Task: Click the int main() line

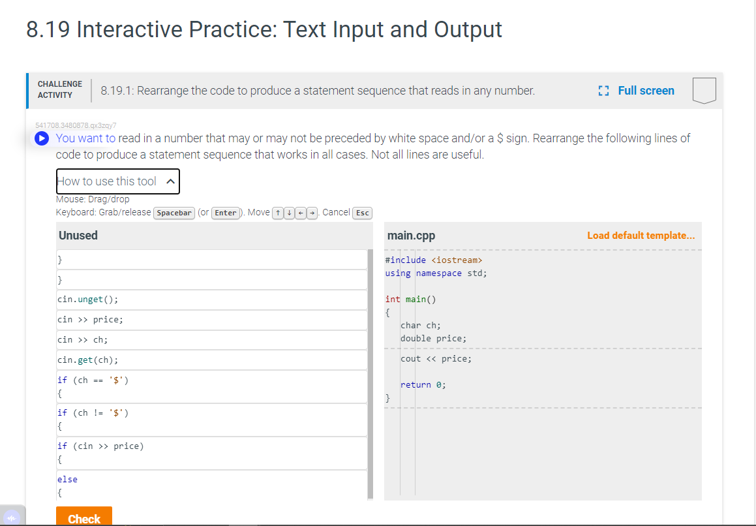Action: click(x=410, y=300)
